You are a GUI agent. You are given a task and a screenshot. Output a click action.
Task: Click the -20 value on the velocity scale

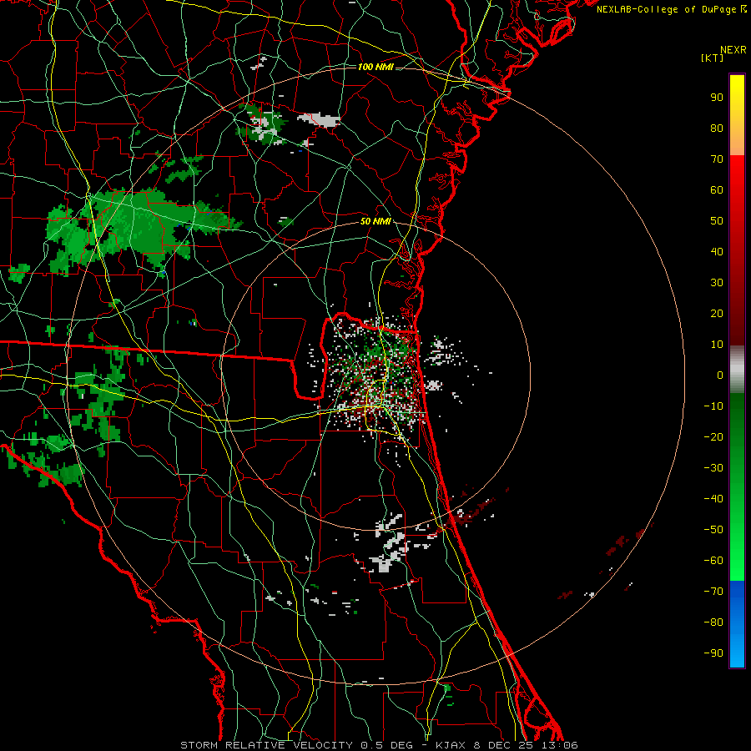tap(713, 436)
